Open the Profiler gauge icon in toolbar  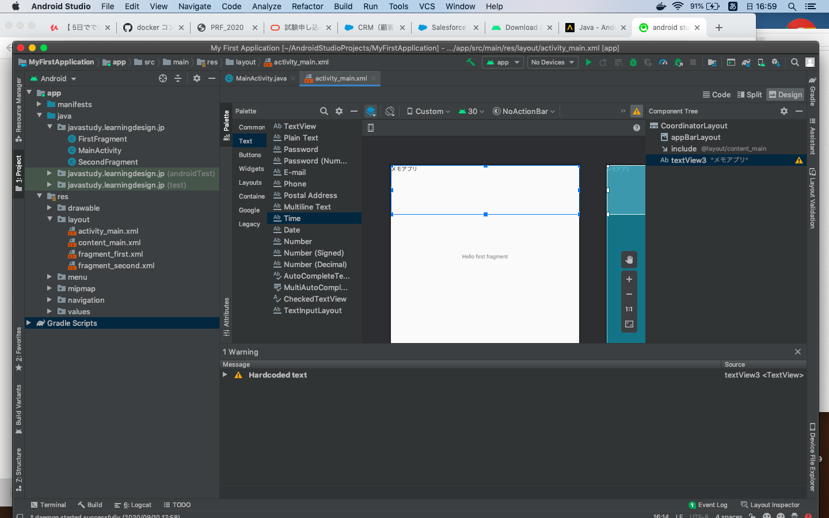pos(663,62)
